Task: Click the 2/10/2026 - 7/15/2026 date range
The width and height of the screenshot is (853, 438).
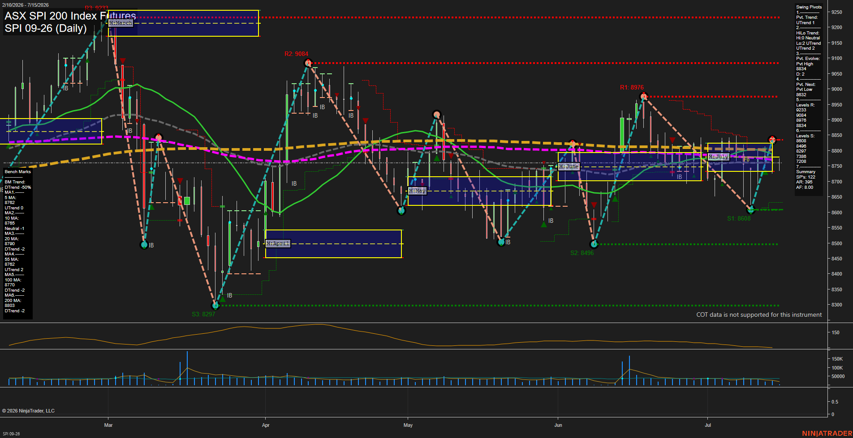Action: [26, 5]
